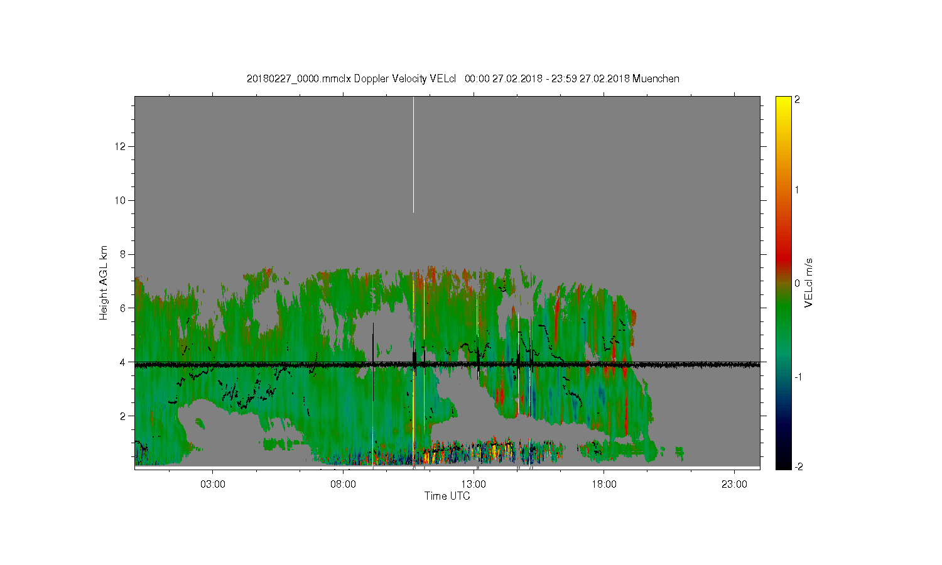Click the colorbar tick label 1
The height and width of the screenshot is (565, 942).
point(798,190)
